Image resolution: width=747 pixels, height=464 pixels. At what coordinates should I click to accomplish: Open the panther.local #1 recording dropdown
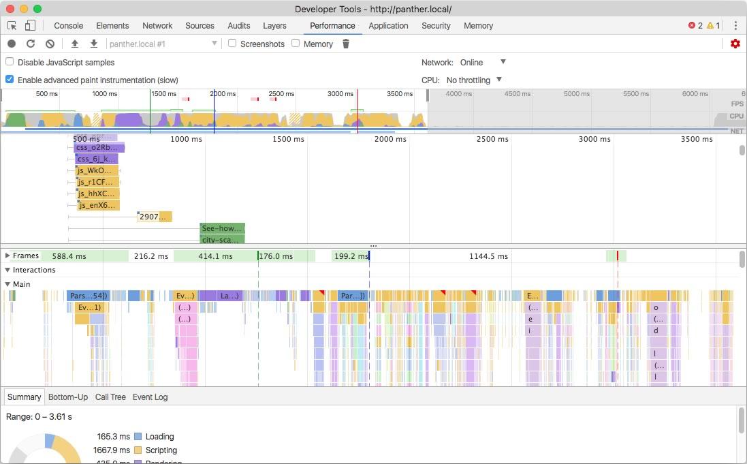point(163,44)
